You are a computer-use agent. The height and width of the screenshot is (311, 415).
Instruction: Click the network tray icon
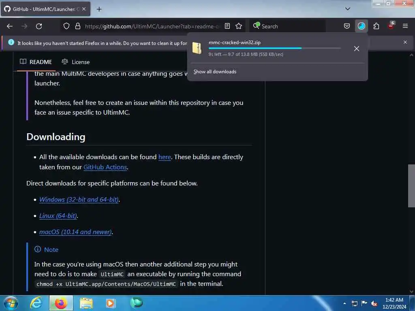point(354,303)
